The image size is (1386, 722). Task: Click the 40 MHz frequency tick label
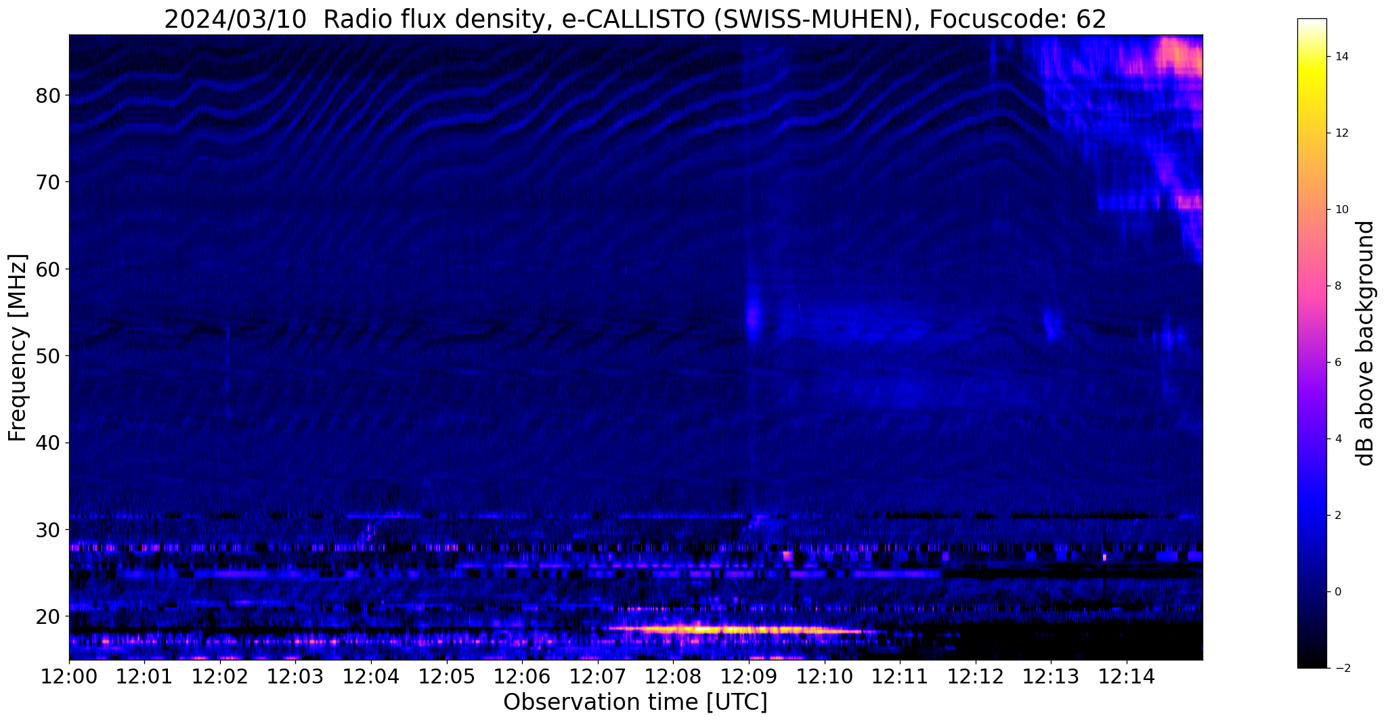47,443
